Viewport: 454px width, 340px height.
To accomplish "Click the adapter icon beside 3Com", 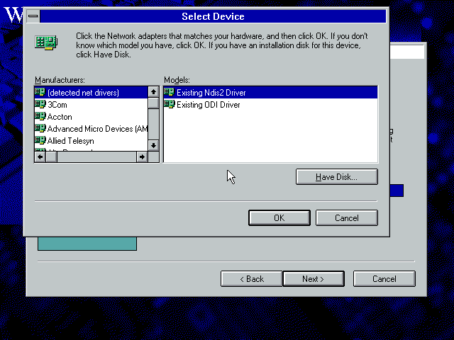I will (x=40, y=104).
